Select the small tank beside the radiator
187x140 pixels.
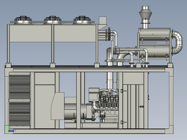tap(102, 20)
